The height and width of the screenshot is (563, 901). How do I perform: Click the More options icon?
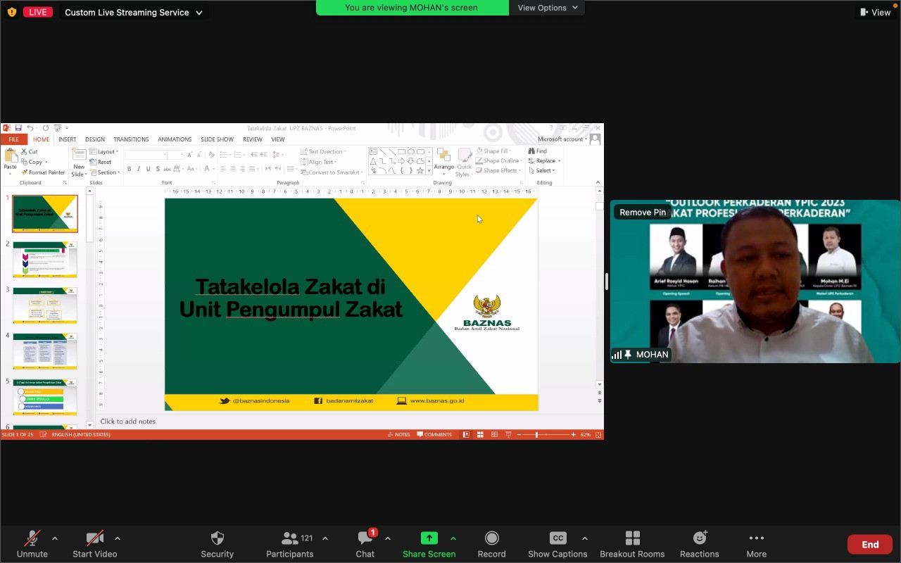click(x=756, y=538)
